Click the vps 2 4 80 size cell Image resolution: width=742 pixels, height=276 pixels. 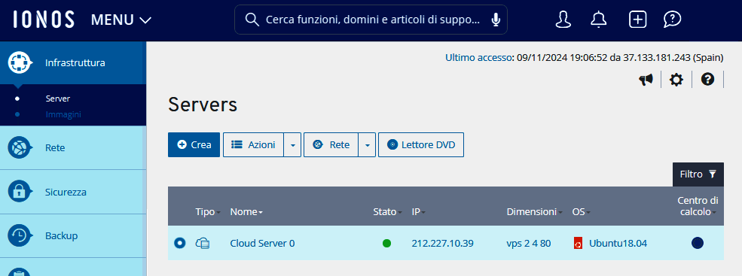click(529, 244)
